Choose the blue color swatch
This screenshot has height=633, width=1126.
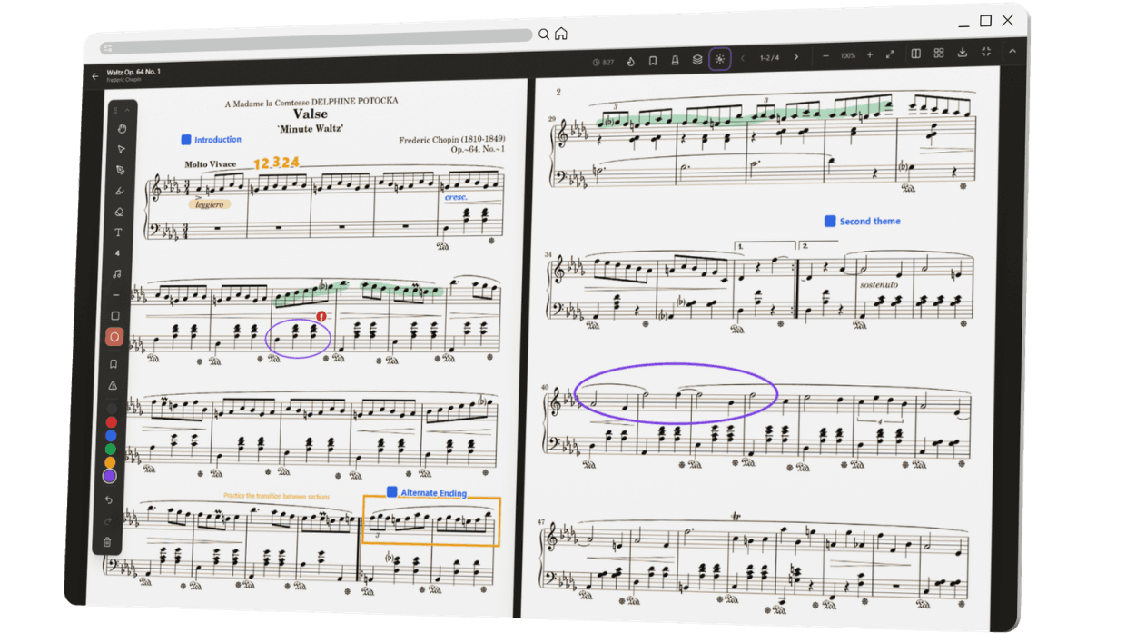click(111, 436)
